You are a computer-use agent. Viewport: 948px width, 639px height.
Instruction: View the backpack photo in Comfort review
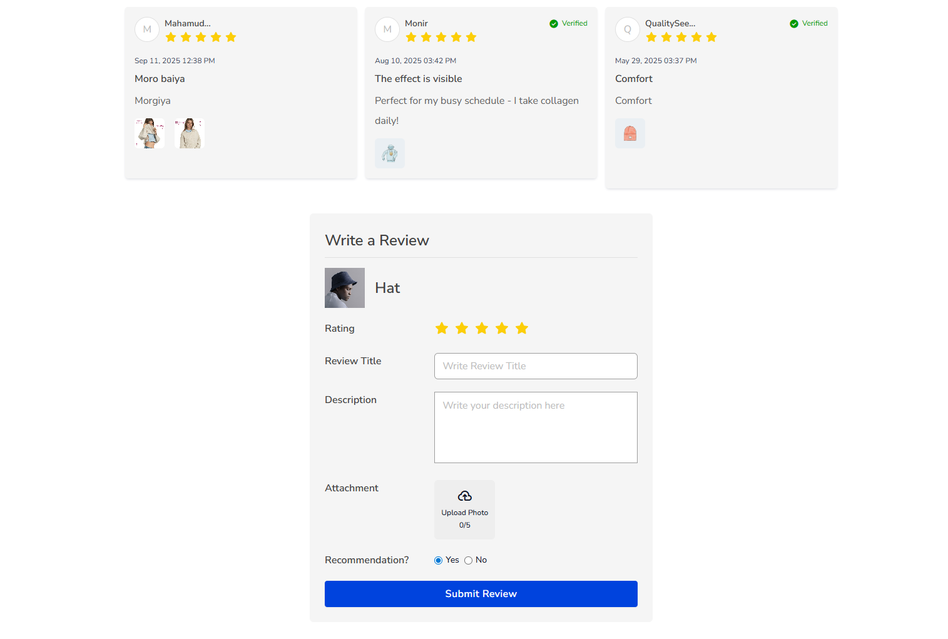pos(630,133)
